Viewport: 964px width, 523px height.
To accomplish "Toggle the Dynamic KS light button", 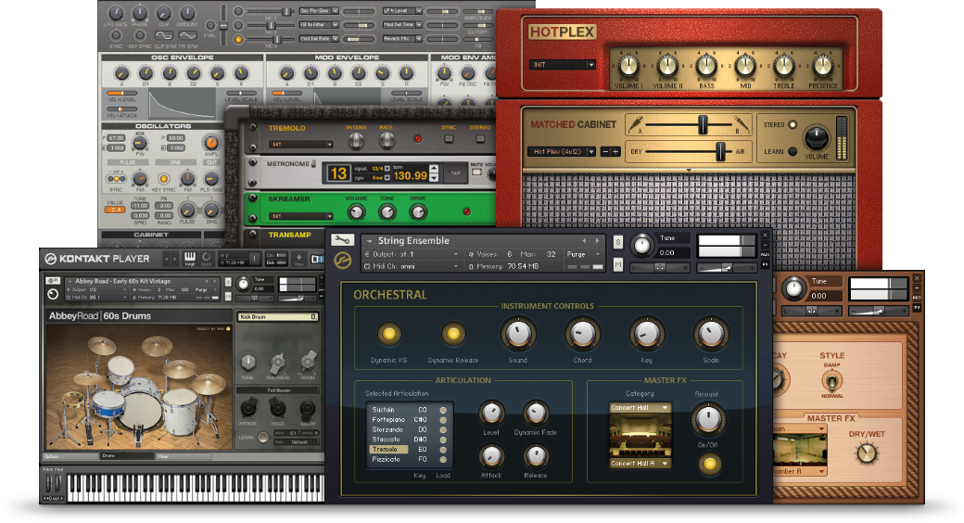I will click(389, 334).
